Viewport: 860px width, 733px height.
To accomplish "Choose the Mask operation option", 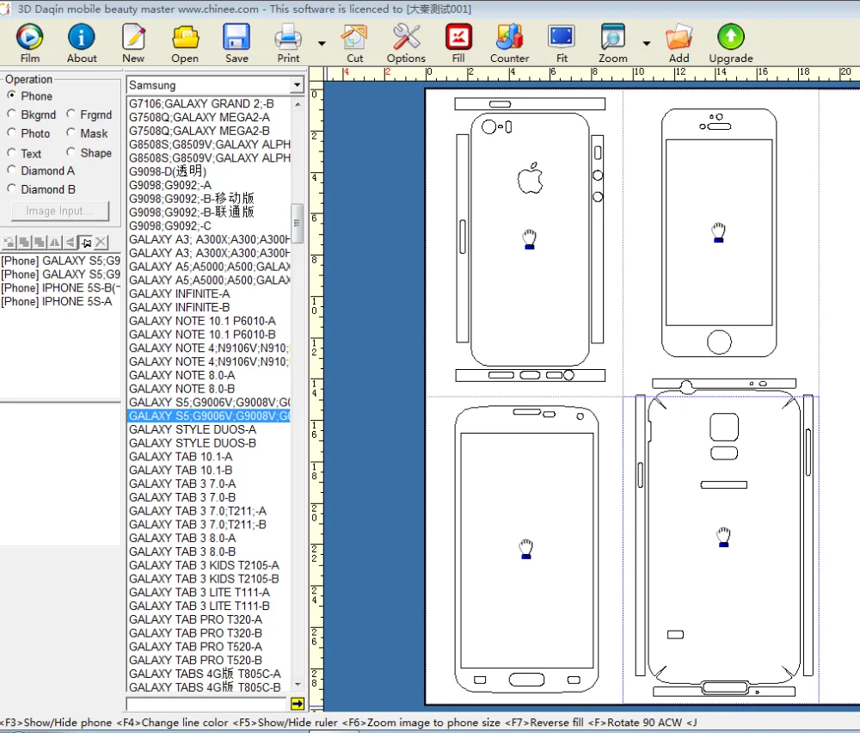I will [71, 133].
